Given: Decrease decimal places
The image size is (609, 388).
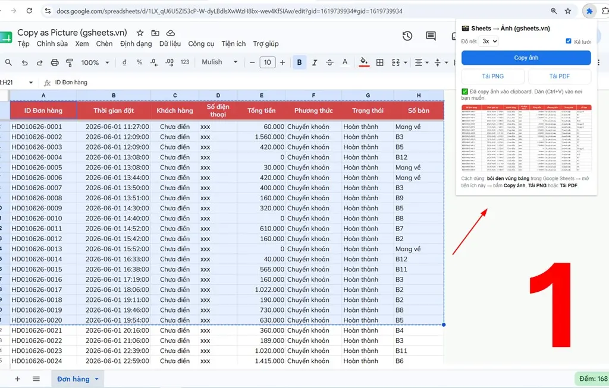Looking at the screenshot, I should [154, 62].
